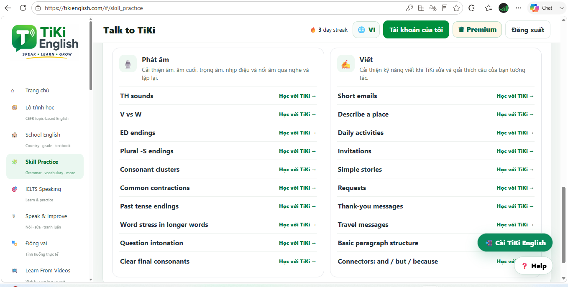Click the fire streak icon

[313, 30]
